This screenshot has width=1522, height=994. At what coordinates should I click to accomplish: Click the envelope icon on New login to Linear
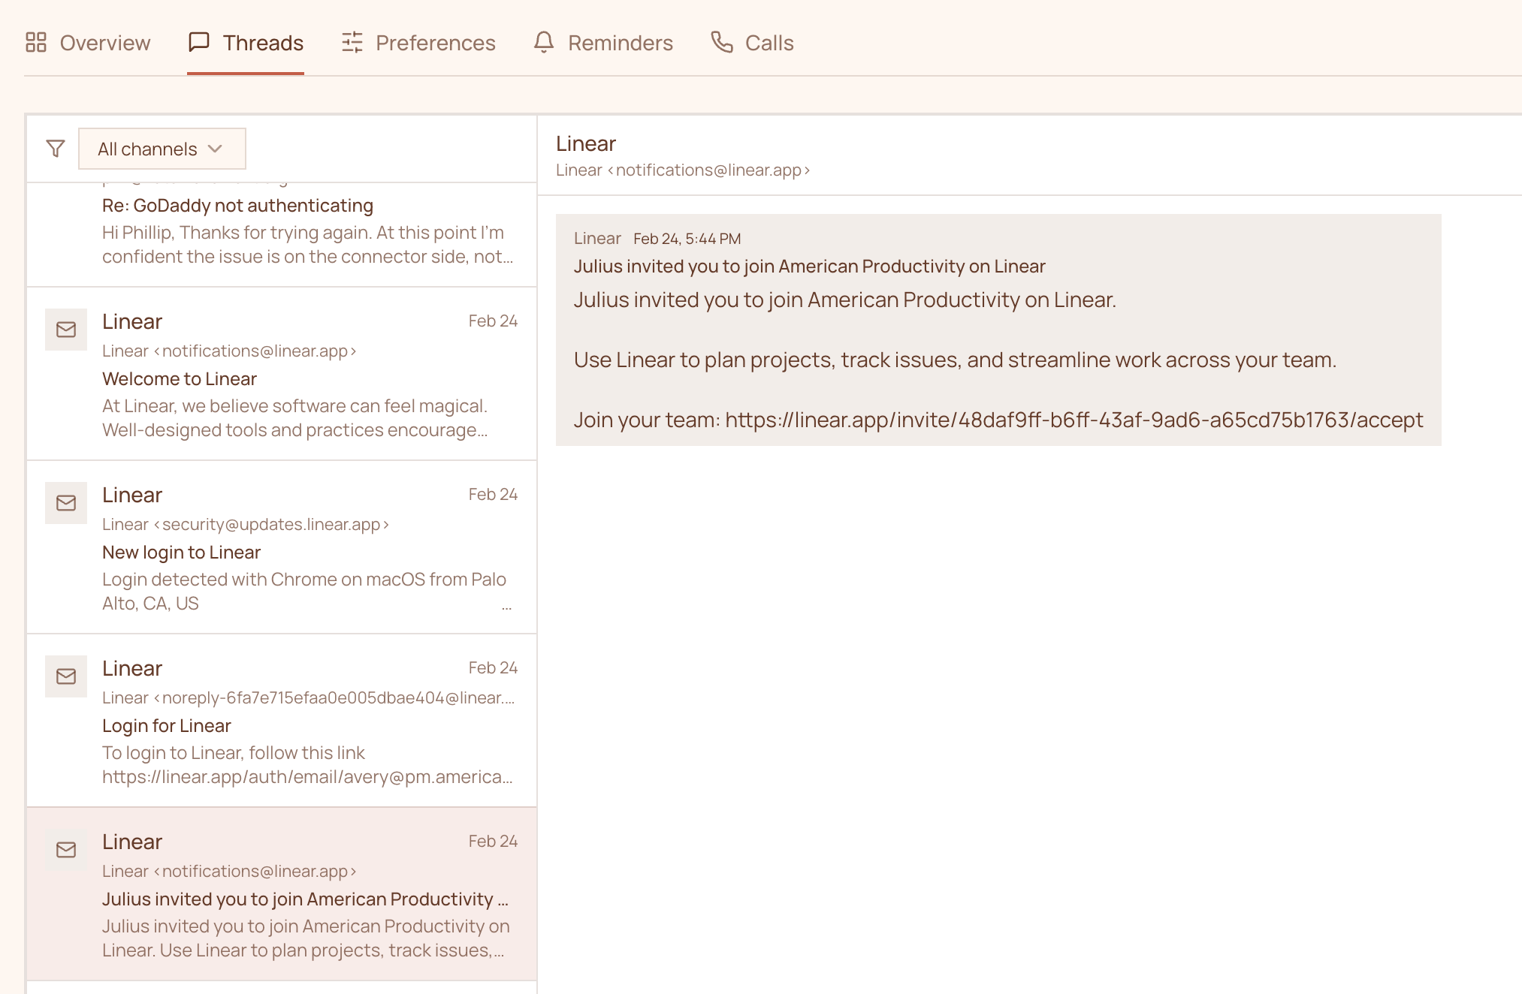pos(65,503)
